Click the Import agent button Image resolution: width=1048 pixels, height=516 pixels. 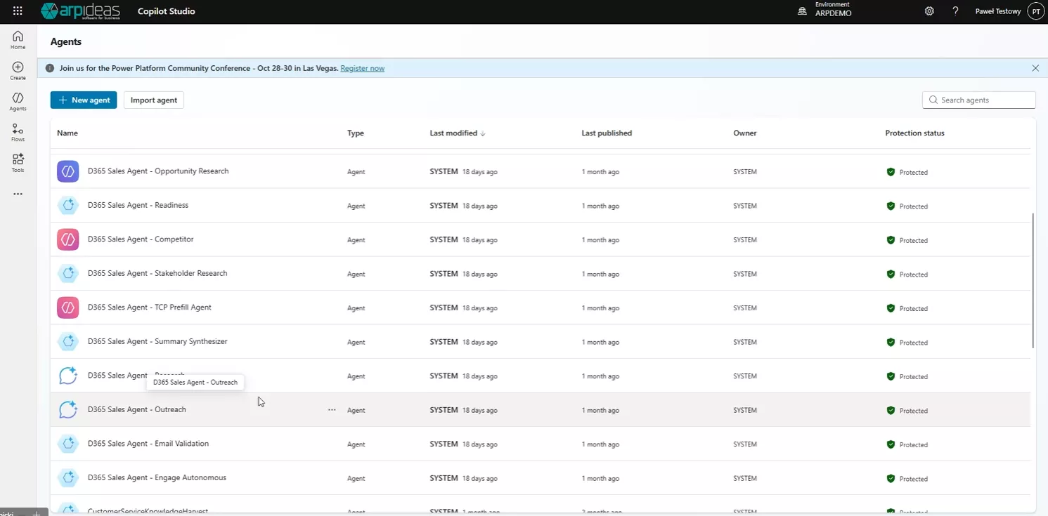click(154, 100)
